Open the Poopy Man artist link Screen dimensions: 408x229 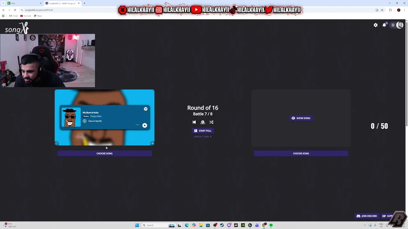point(96,116)
